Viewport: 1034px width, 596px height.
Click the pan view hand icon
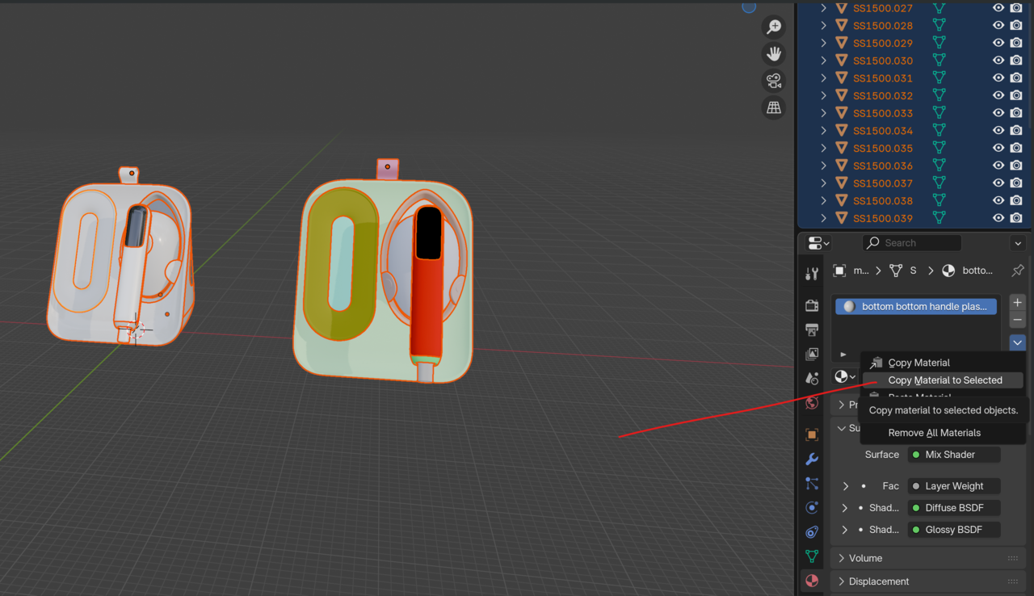(x=774, y=54)
